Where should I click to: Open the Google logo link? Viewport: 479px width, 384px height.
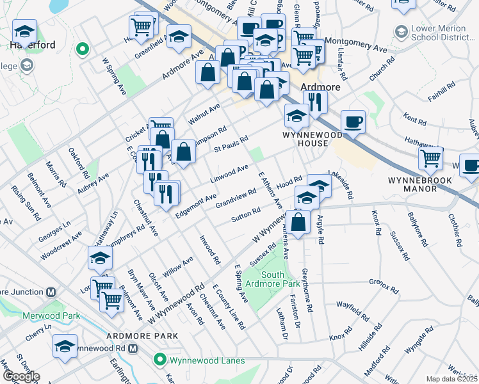point(21,376)
